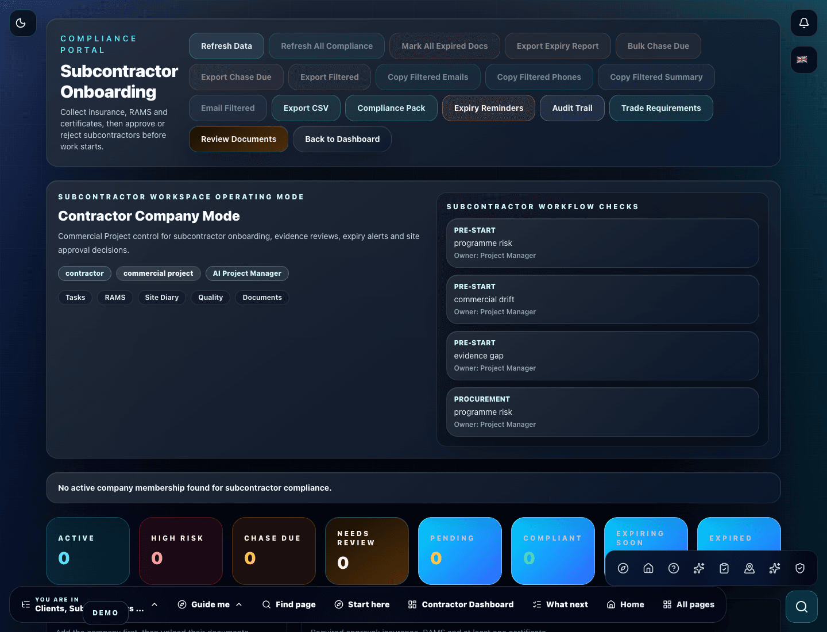The height and width of the screenshot is (632, 827).
Task: Click Export Chase Due button
Action: point(236,77)
